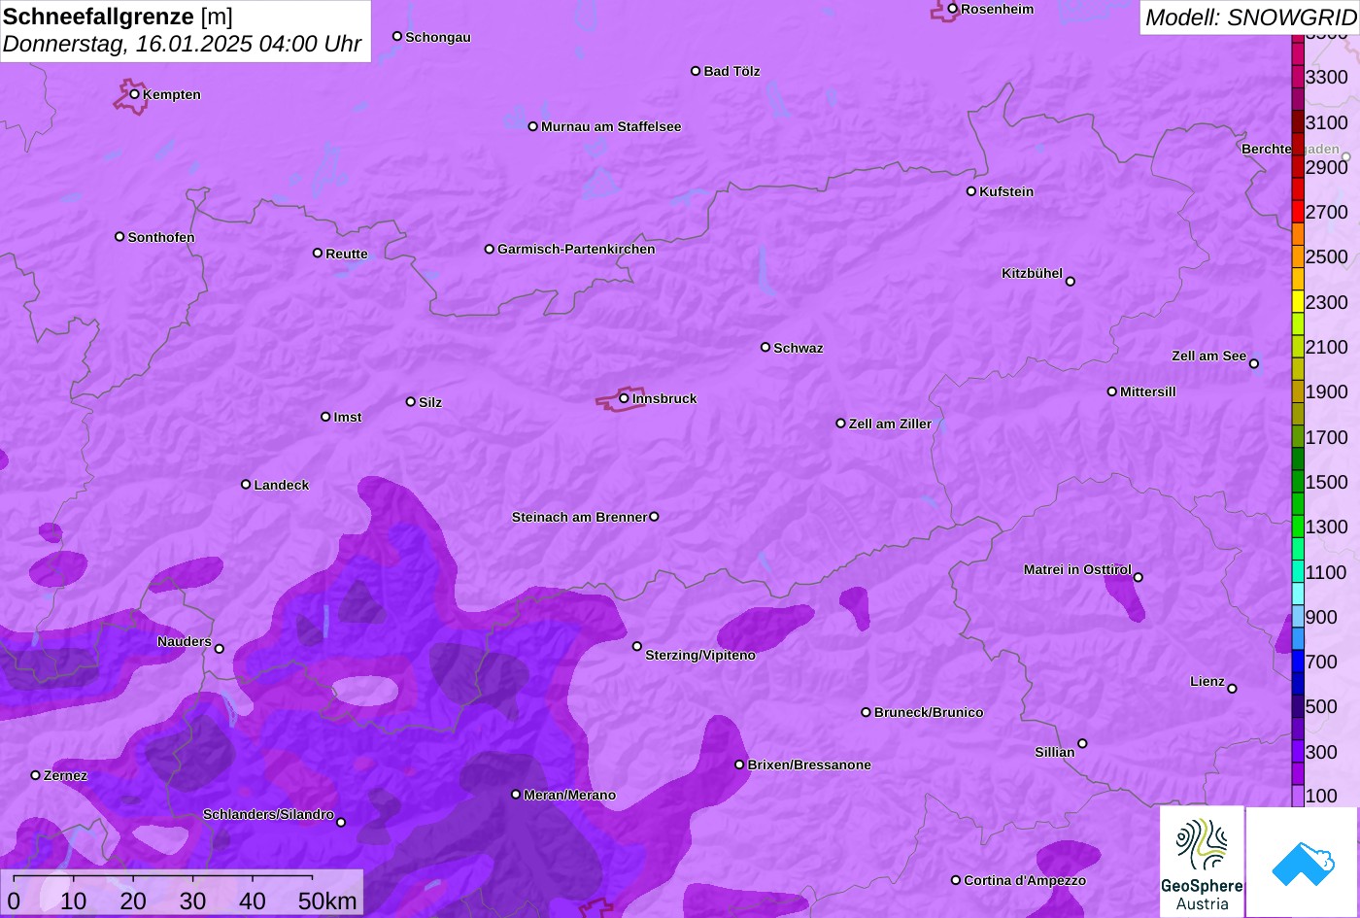Select the Nauders marker circle
Screen dimensions: 1360x918
tap(220, 649)
